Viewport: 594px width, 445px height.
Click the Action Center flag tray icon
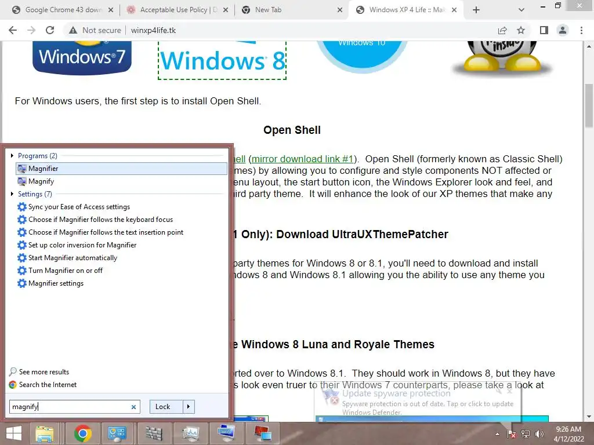coord(512,434)
